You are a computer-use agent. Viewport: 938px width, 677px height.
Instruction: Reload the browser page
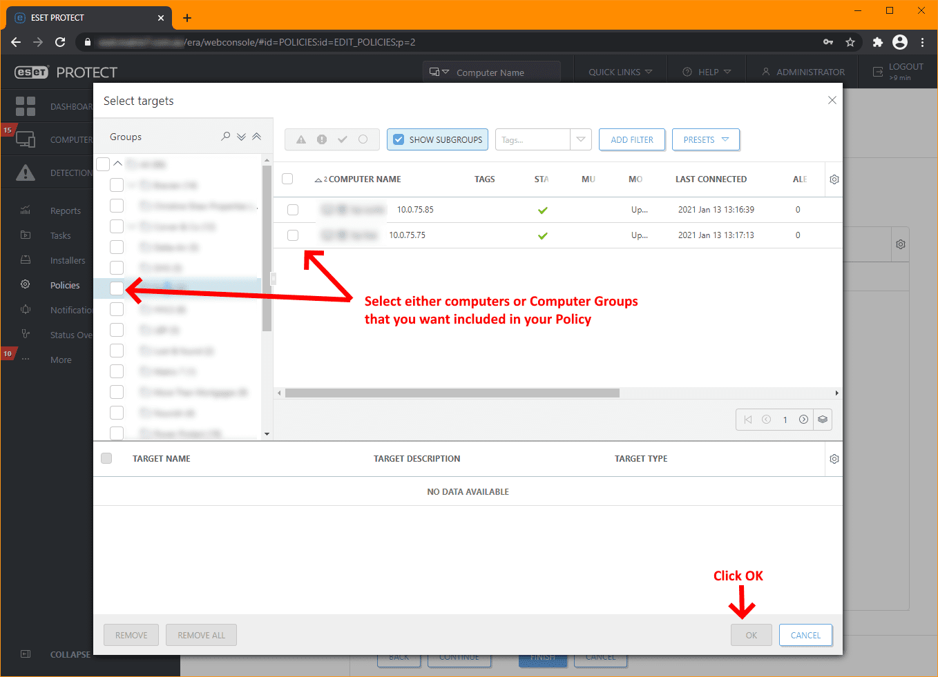click(60, 42)
